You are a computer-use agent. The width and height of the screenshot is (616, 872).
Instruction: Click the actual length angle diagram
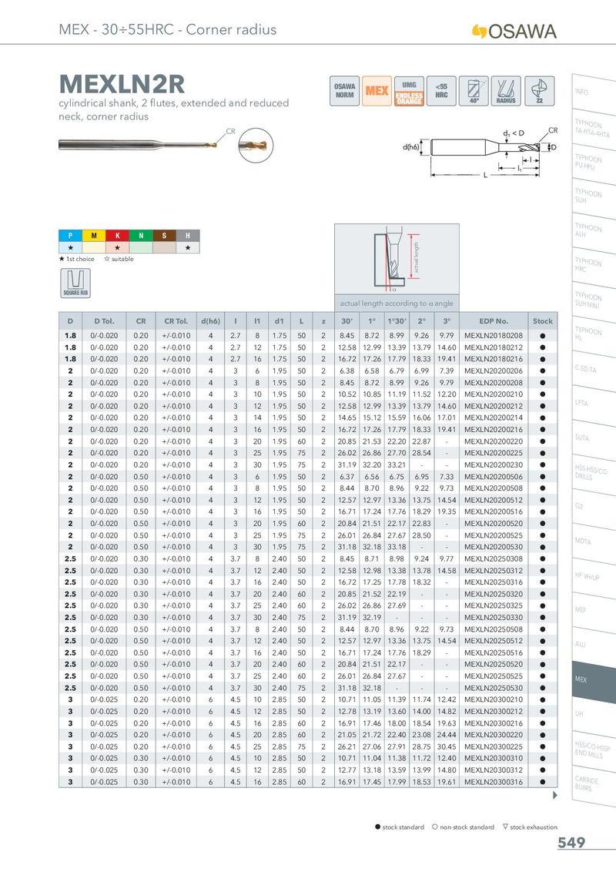coord(397,260)
